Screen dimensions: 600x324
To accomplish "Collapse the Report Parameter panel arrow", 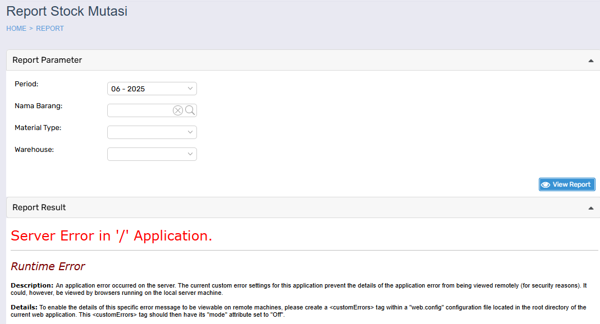I will [x=590, y=61].
